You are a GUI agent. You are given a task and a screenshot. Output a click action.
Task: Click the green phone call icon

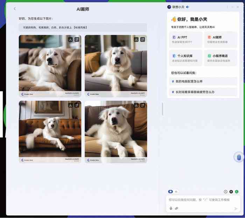click(x=237, y=192)
